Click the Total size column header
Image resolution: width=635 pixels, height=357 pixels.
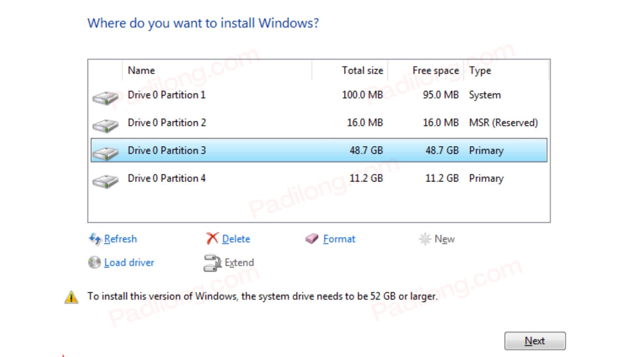tap(362, 70)
